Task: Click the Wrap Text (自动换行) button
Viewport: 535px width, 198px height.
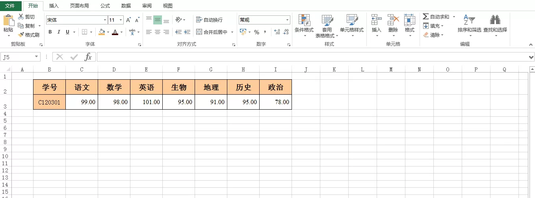Action: pos(209,20)
